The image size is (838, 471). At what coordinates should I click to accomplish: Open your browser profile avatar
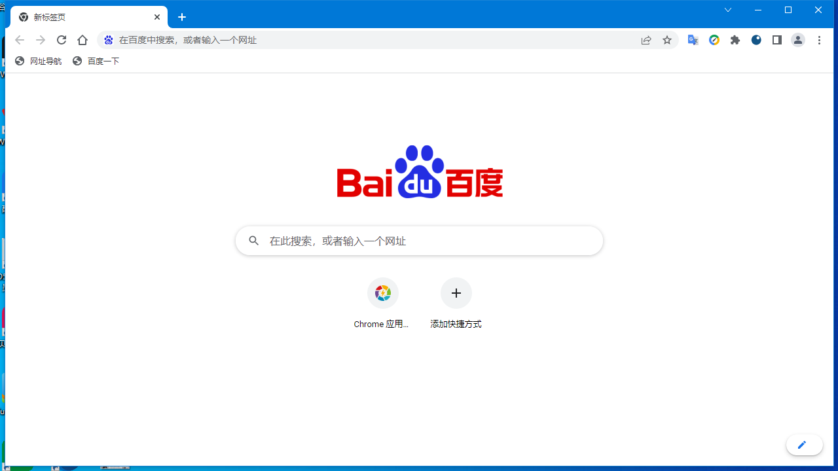(x=797, y=40)
